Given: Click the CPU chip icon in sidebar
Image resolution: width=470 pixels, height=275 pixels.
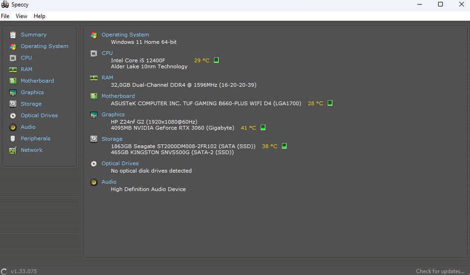Looking at the screenshot, I should (x=13, y=58).
